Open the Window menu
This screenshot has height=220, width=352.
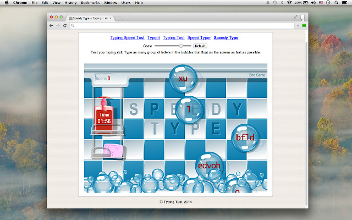click(111, 3)
